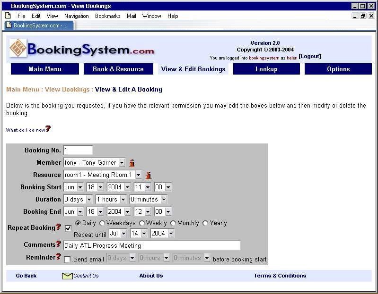Click the 'What do I do now' link
Viewport: 378px width, 294px height.
pos(26,130)
